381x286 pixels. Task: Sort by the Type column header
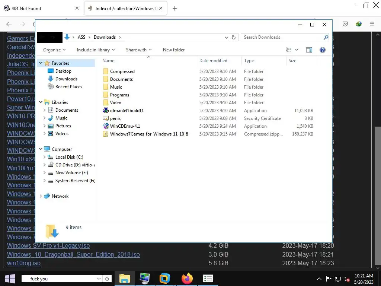[x=264, y=61]
